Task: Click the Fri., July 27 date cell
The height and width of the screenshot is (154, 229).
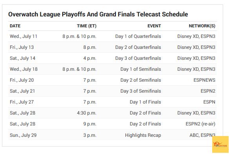Action: tap(22, 102)
